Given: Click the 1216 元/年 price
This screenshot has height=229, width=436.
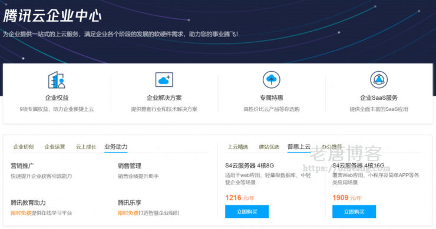Looking at the screenshot, I should (x=240, y=198).
